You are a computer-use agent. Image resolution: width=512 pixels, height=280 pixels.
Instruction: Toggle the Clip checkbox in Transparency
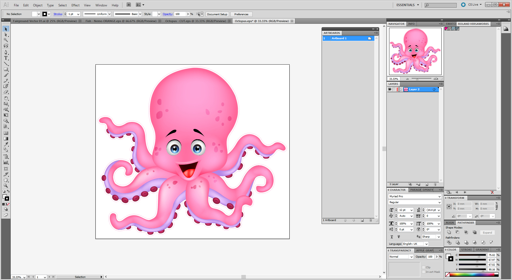coord(423,267)
